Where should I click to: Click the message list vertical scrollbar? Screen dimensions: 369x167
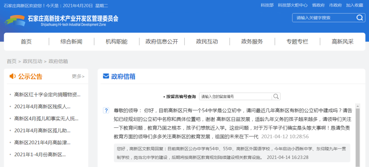click(358, 136)
